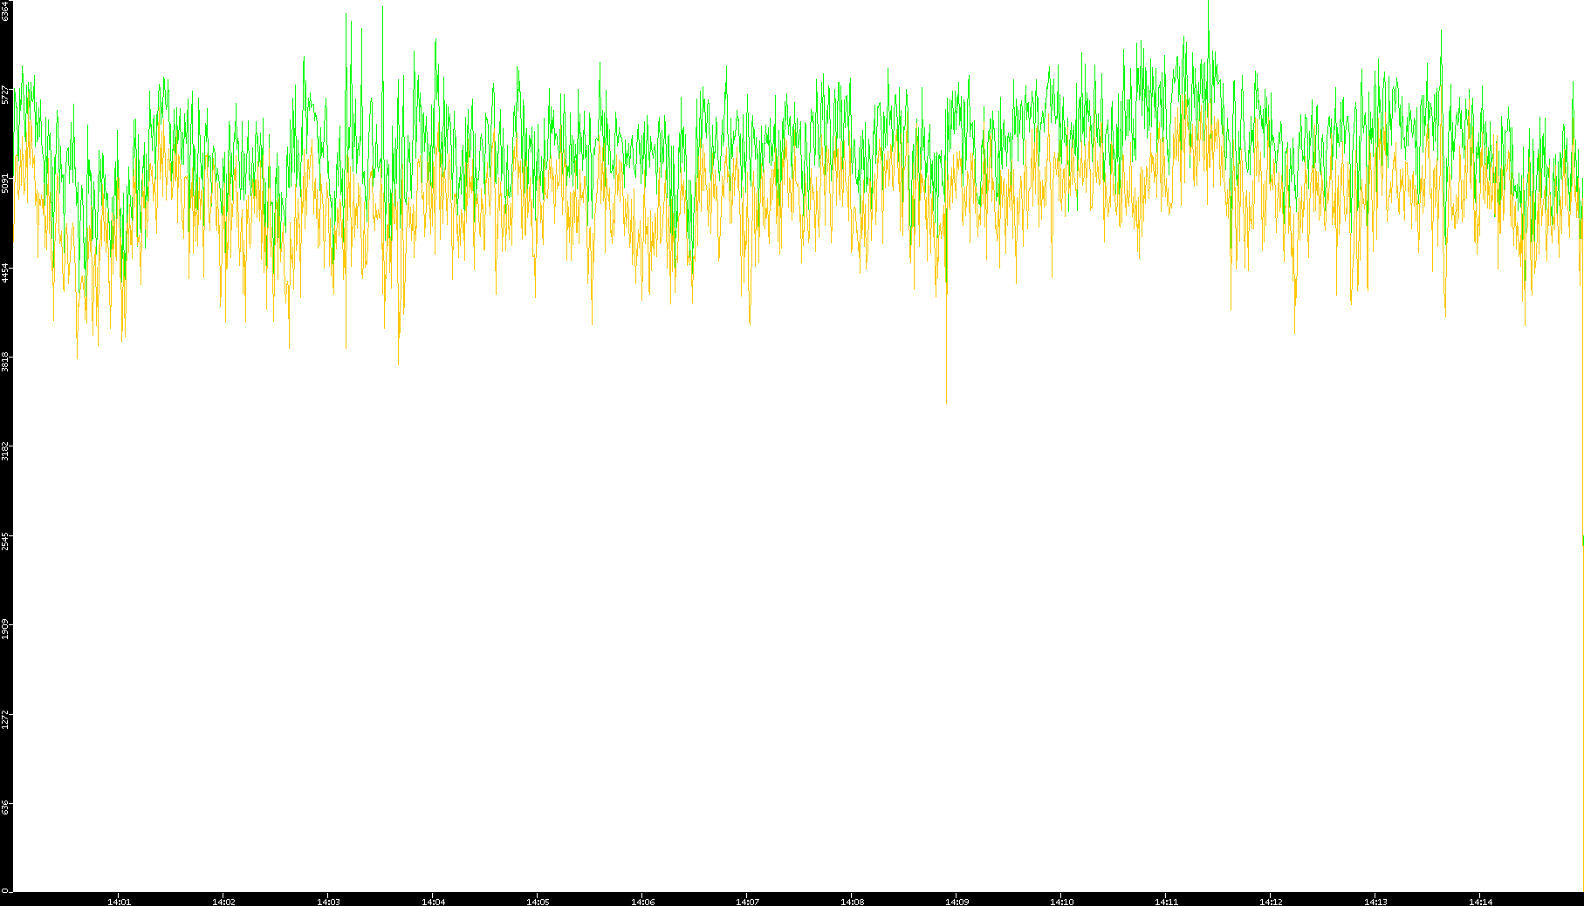
Task: Select the 14:03 tick on time axis
Action: click(328, 901)
